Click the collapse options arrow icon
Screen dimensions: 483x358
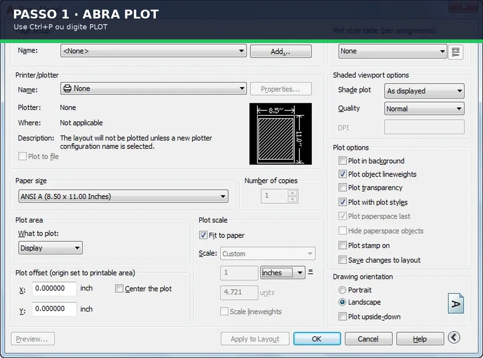(x=454, y=337)
